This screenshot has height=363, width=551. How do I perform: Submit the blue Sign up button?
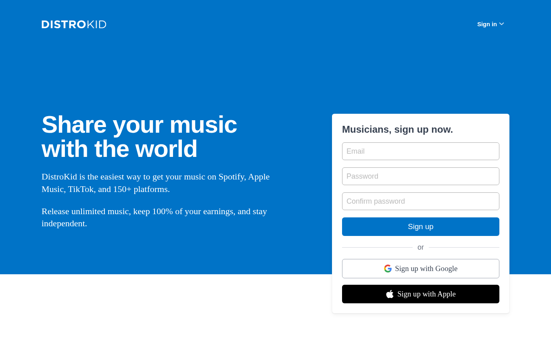(x=421, y=227)
